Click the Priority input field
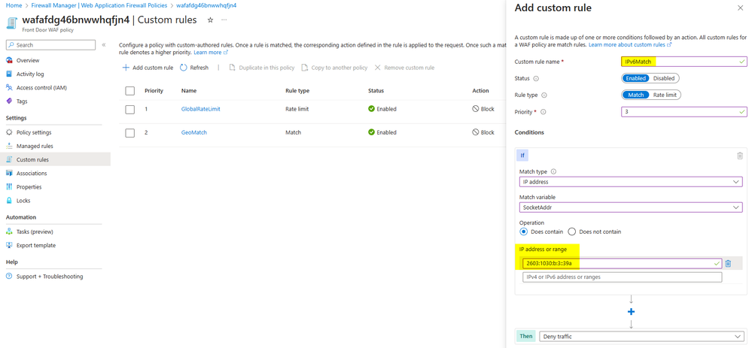Image resolution: width=752 pixels, height=348 pixels. click(x=684, y=111)
